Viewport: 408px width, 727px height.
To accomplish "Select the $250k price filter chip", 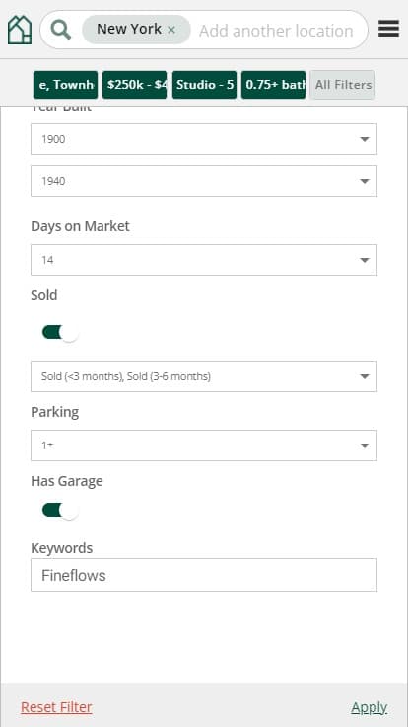I will [135, 85].
